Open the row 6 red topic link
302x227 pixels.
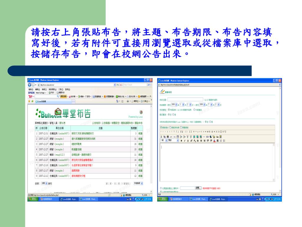click(83, 160)
